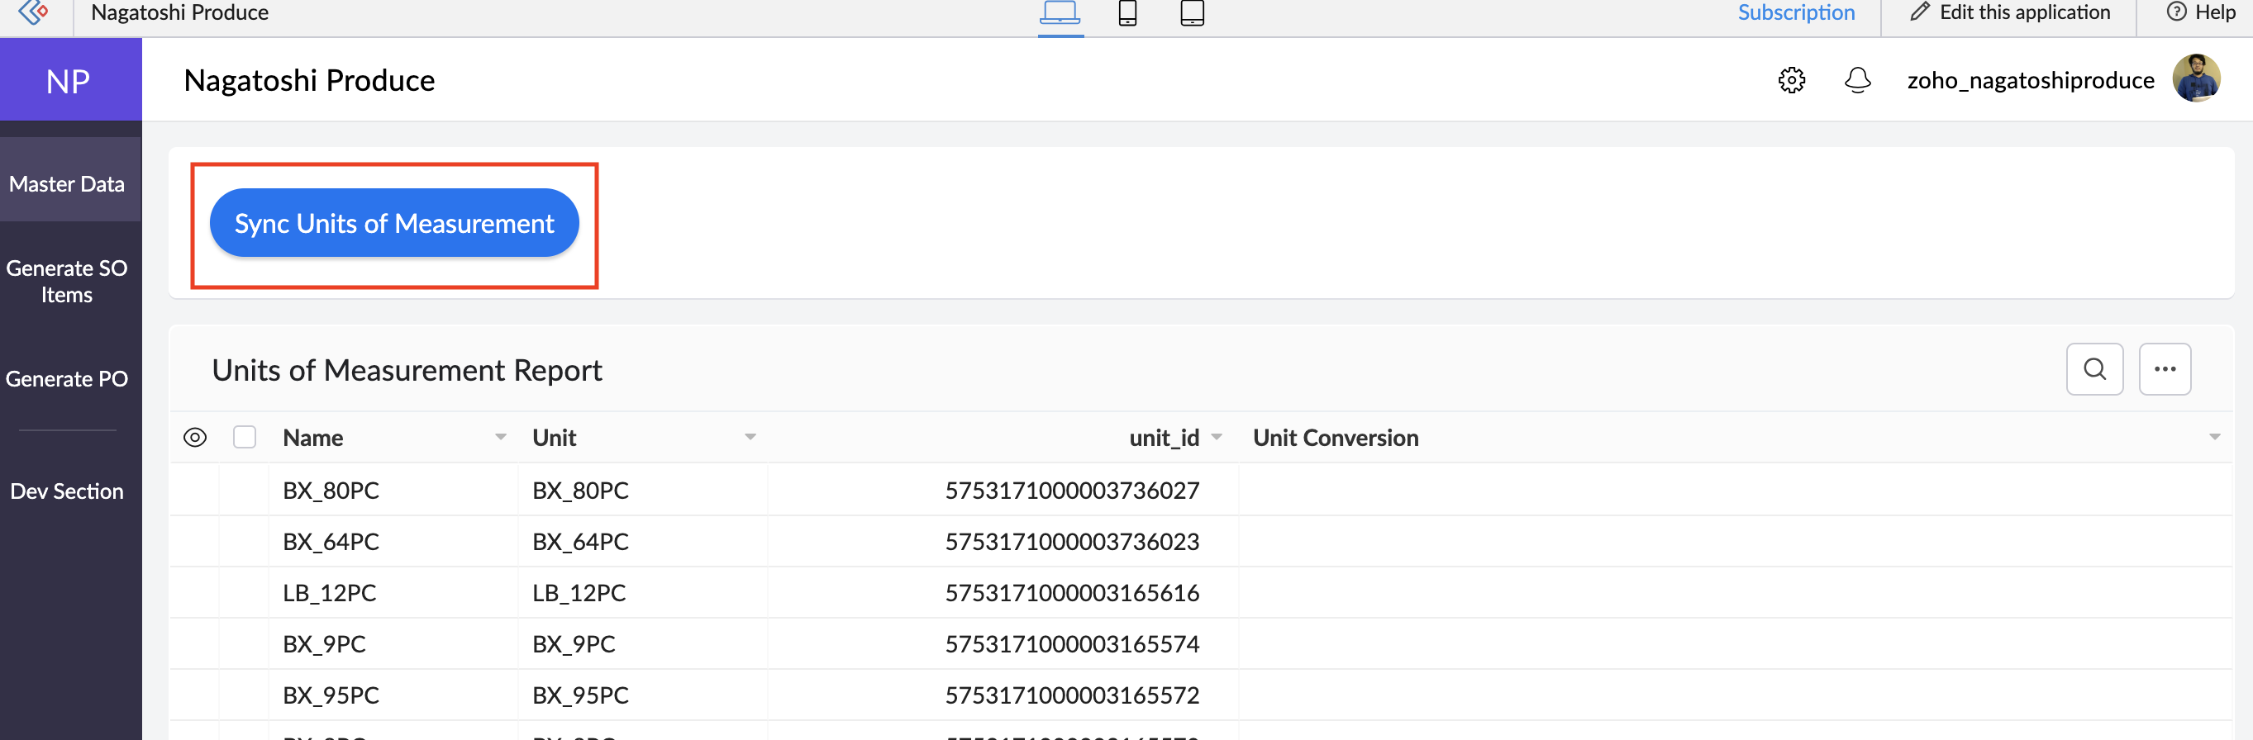Viewport: 2253px width, 740px height.
Task: Click the Zoho Creator logo icon
Action: tap(33, 12)
